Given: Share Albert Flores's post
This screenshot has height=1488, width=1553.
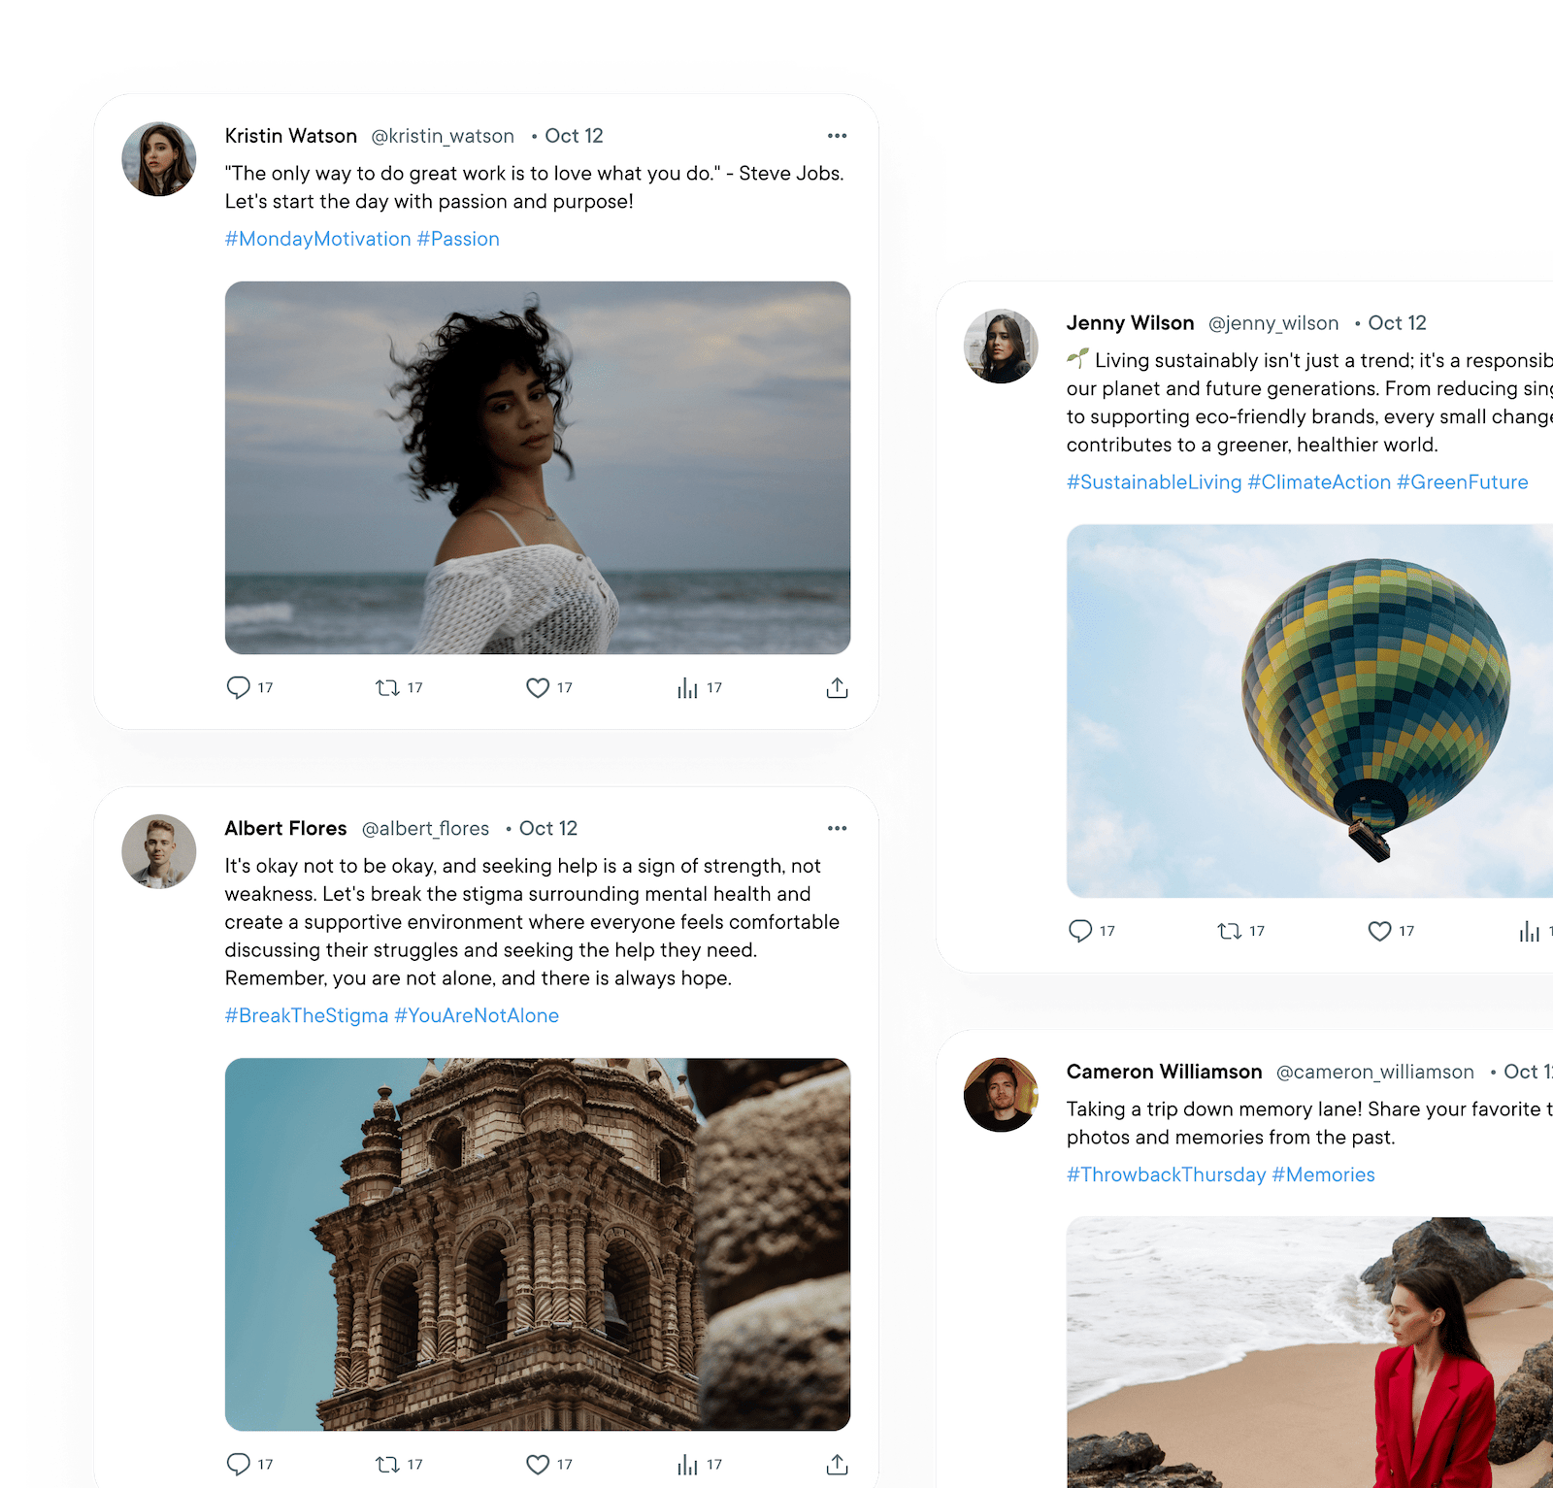Looking at the screenshot, I should [x=837, y=1464].
